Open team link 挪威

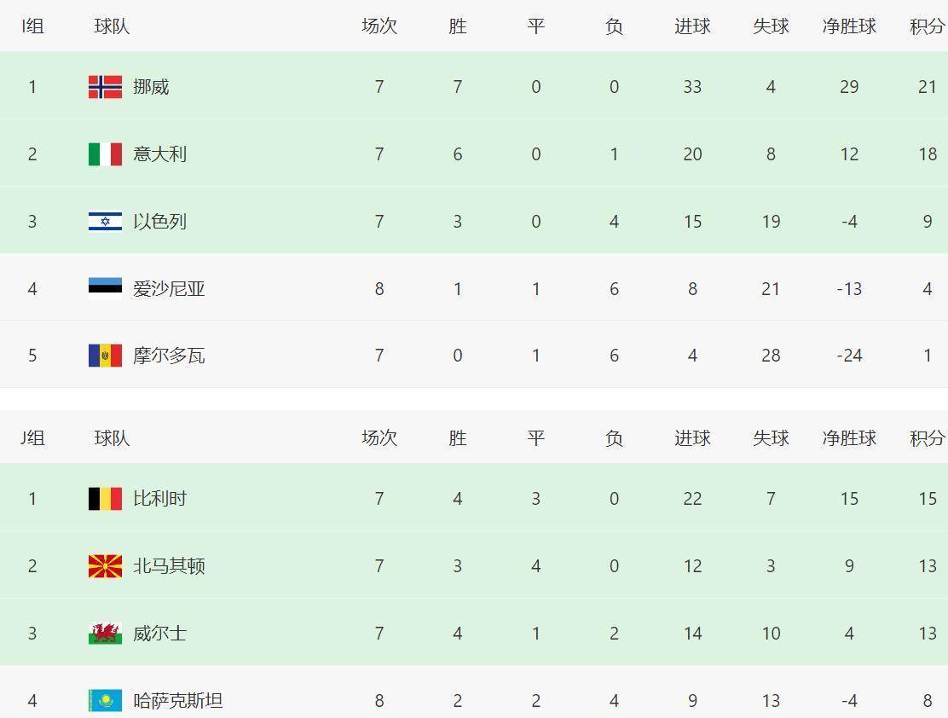pyautogui.click(x=151, y=87)
